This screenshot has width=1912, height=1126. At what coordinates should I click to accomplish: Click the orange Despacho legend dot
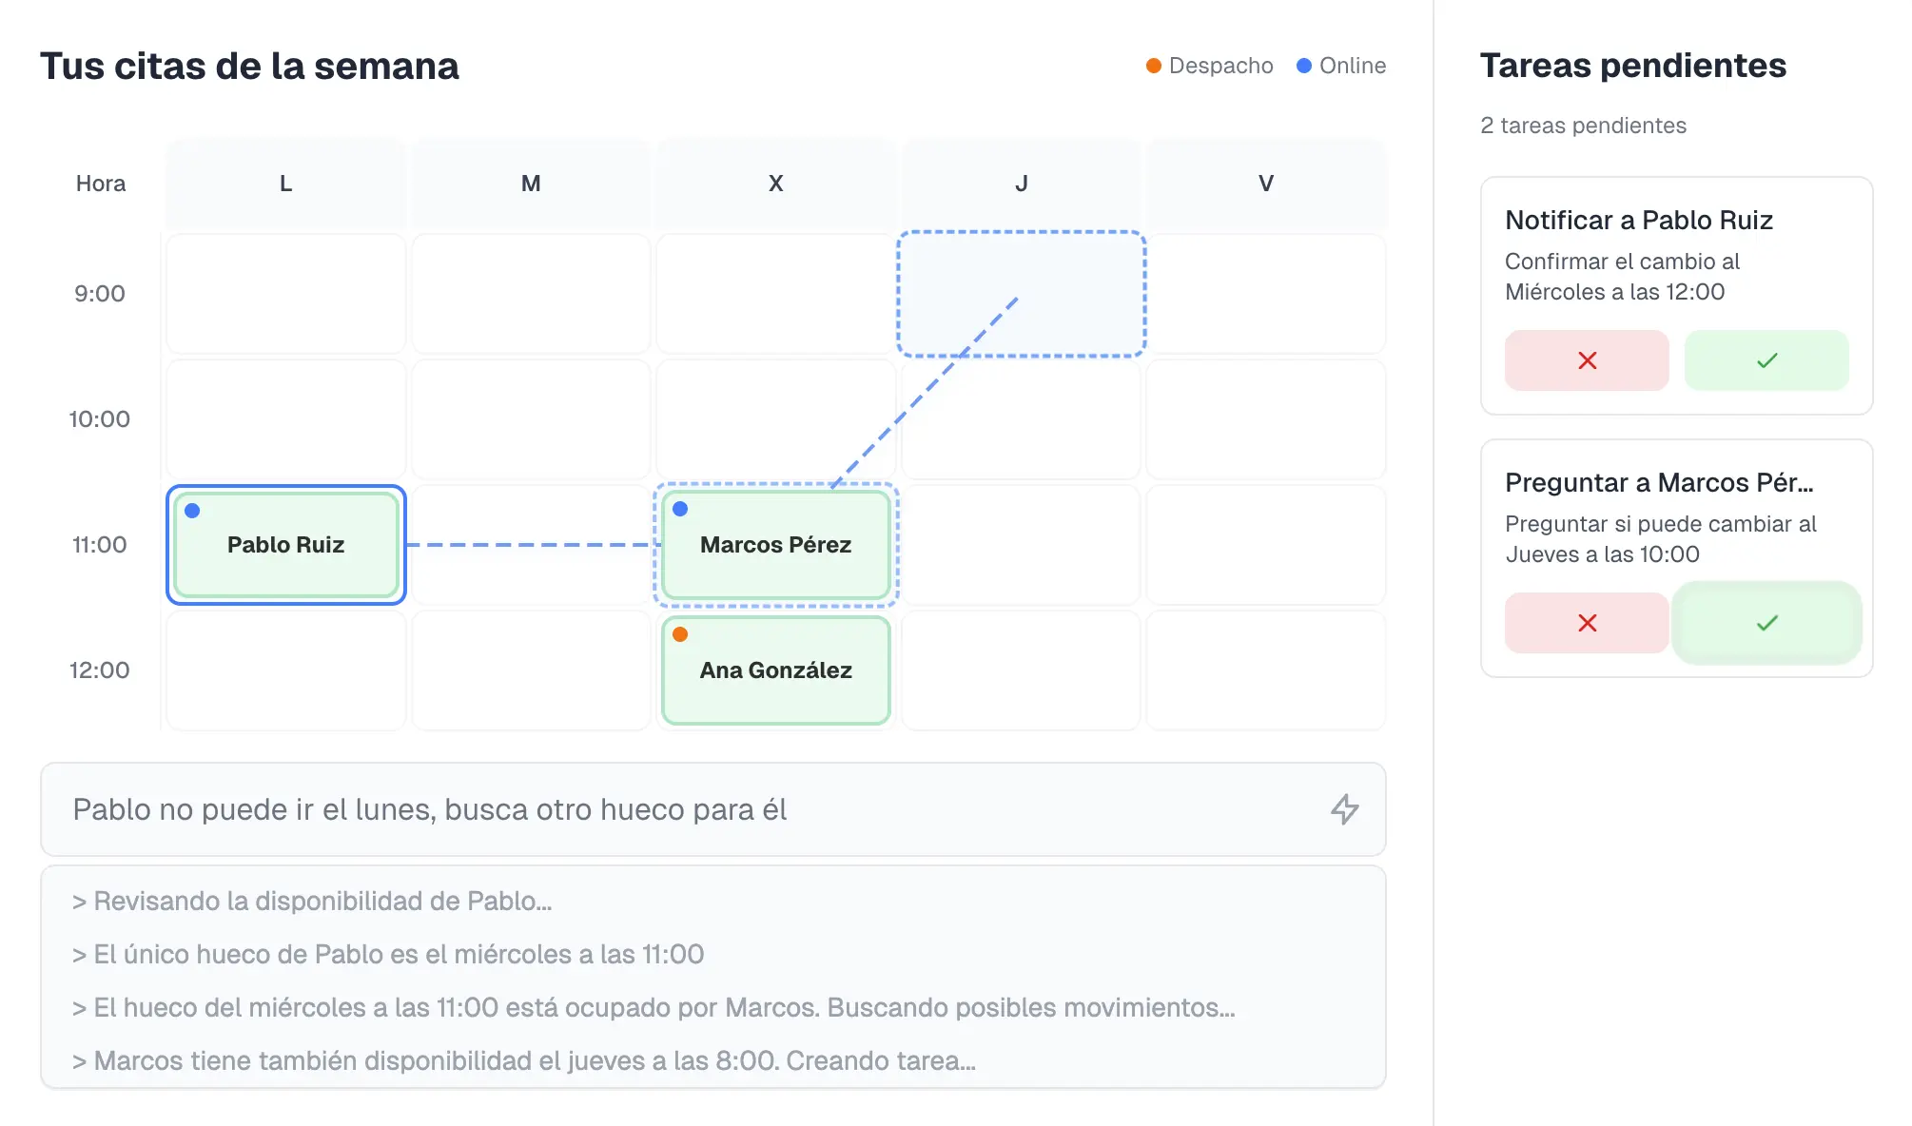(x=1153, y=66)
